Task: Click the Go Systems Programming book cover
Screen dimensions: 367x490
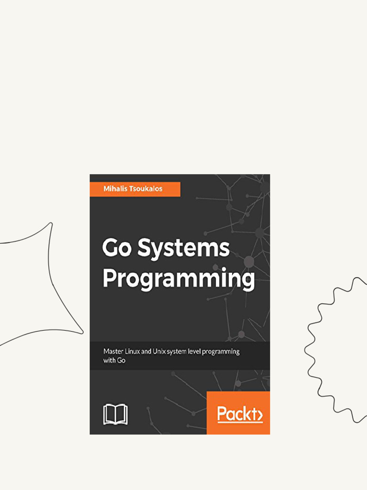Action: click(180, 304)
